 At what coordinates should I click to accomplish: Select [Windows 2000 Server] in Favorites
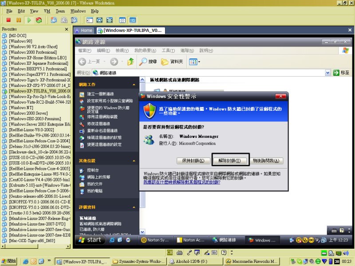[28, 113]
